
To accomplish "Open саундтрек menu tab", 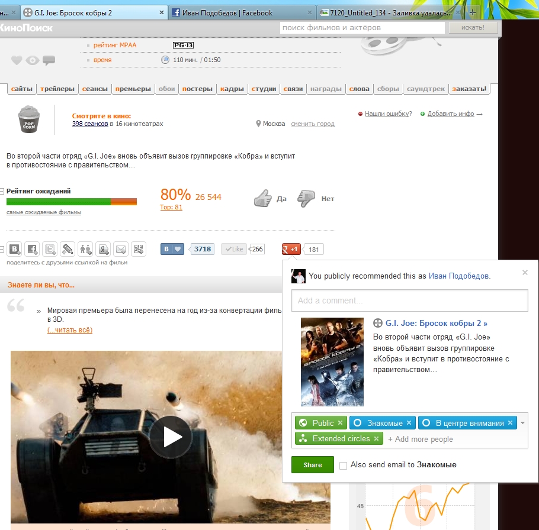I will point(425,89).
